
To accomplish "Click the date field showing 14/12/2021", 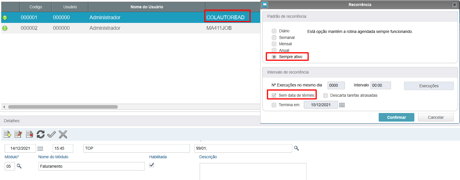I will coord(20,148).
